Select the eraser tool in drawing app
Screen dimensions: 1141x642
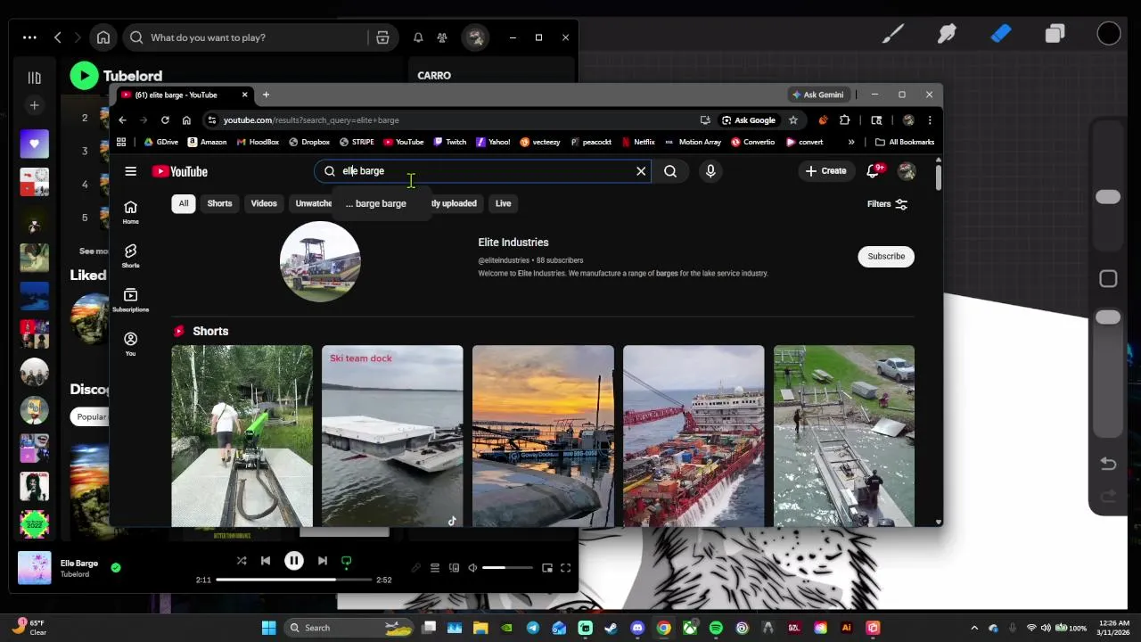tap(1001, 34)
